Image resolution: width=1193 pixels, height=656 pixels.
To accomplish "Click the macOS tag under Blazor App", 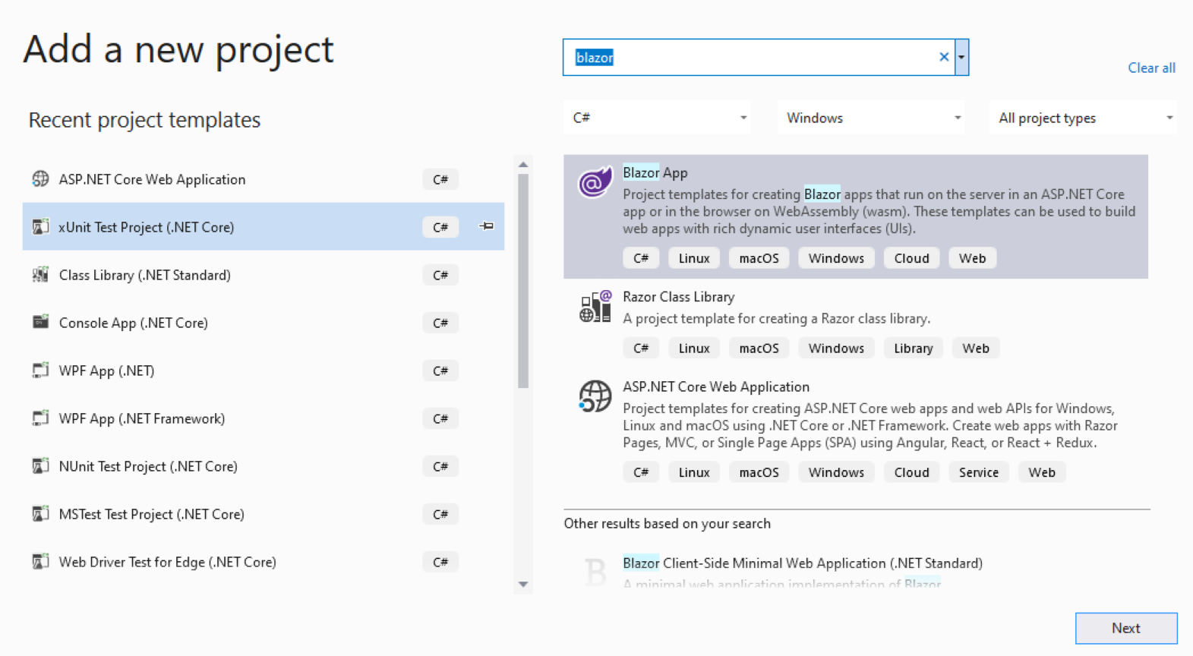I will click(759, 258).
